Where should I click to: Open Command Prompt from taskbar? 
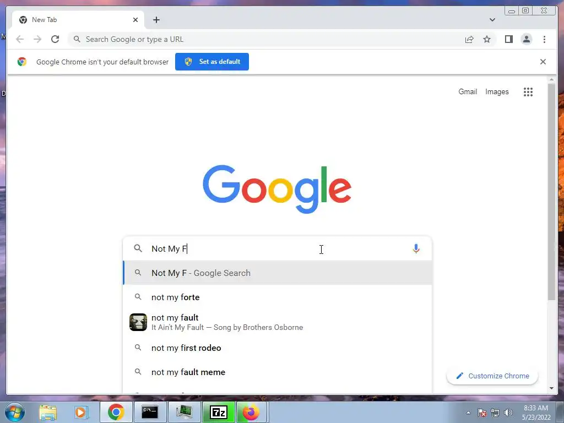pos(150,412)
